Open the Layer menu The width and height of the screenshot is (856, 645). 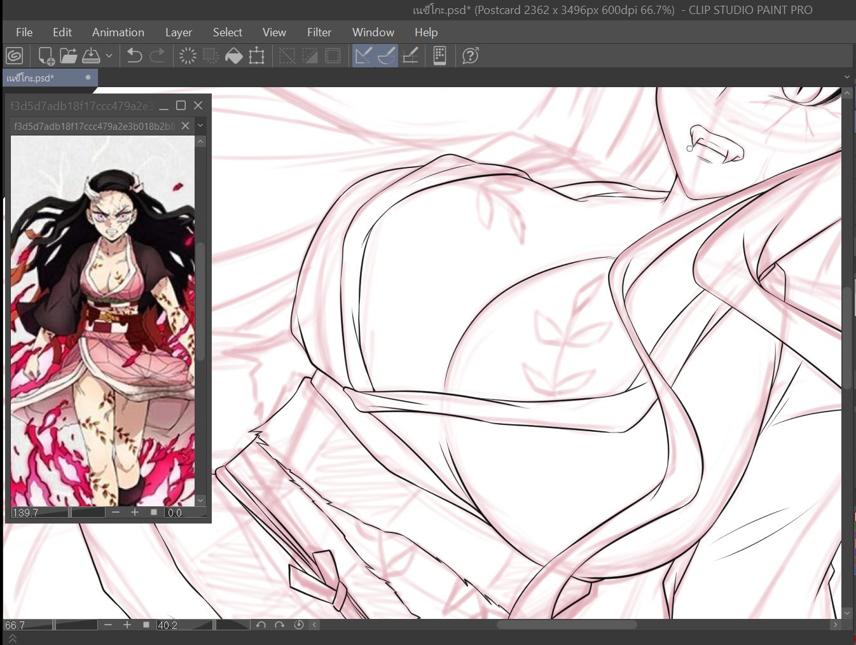coord(179,32)
